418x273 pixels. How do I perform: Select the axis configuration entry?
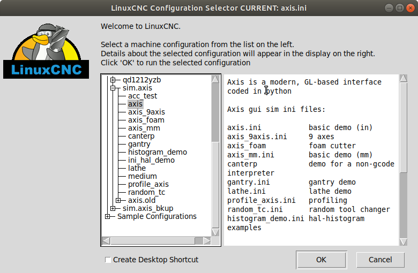point(135,104)
